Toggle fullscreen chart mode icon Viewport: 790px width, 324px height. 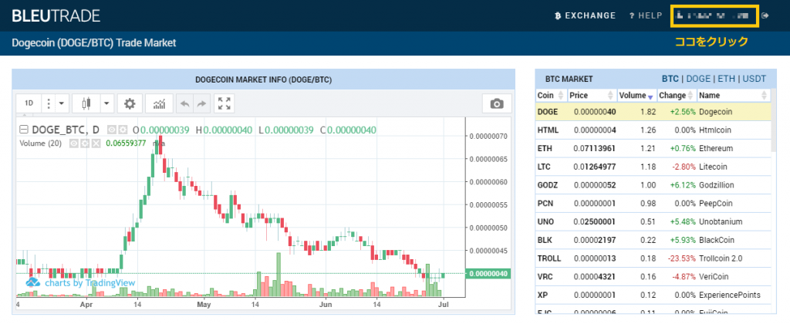[x=225, y=104]
